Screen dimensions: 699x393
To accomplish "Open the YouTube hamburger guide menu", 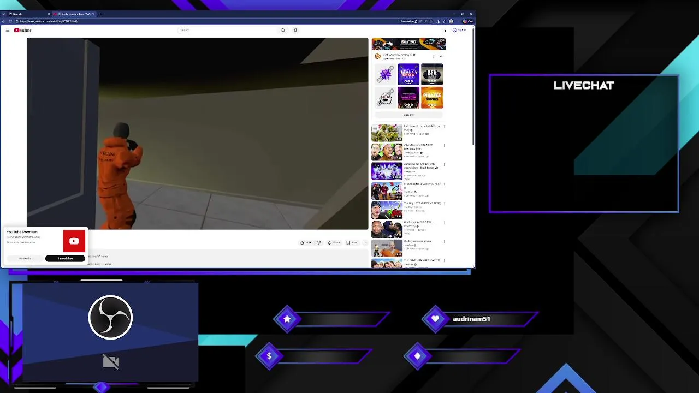I will pos(7,30).
